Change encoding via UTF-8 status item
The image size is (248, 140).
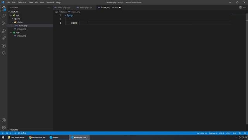[x=221, y=133]
